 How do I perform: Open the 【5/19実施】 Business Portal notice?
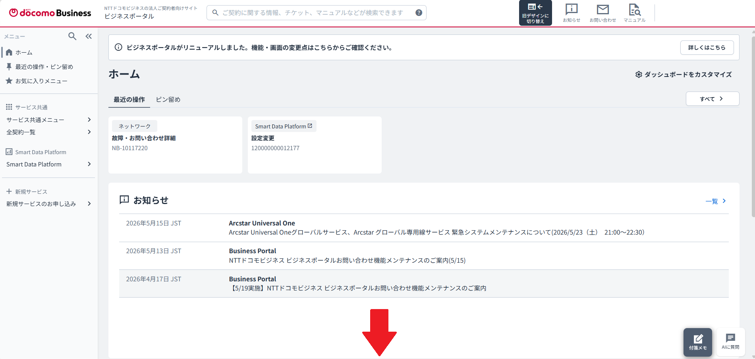tap(424, 284)
